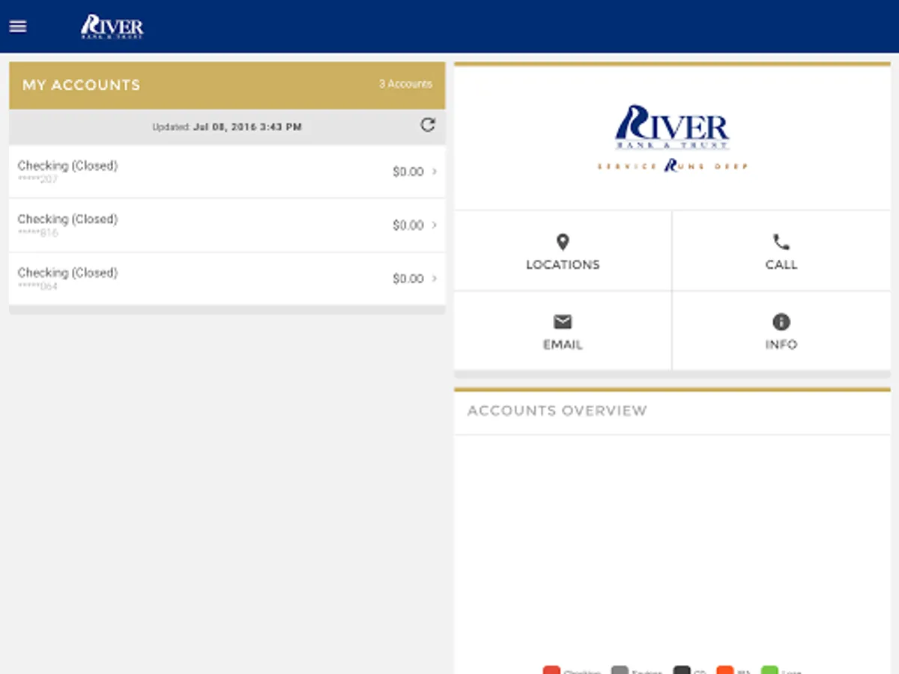The width and height of the screenshot is (899, 674).
Task: Click the black CD legend swatch
Action: point(681,670)
